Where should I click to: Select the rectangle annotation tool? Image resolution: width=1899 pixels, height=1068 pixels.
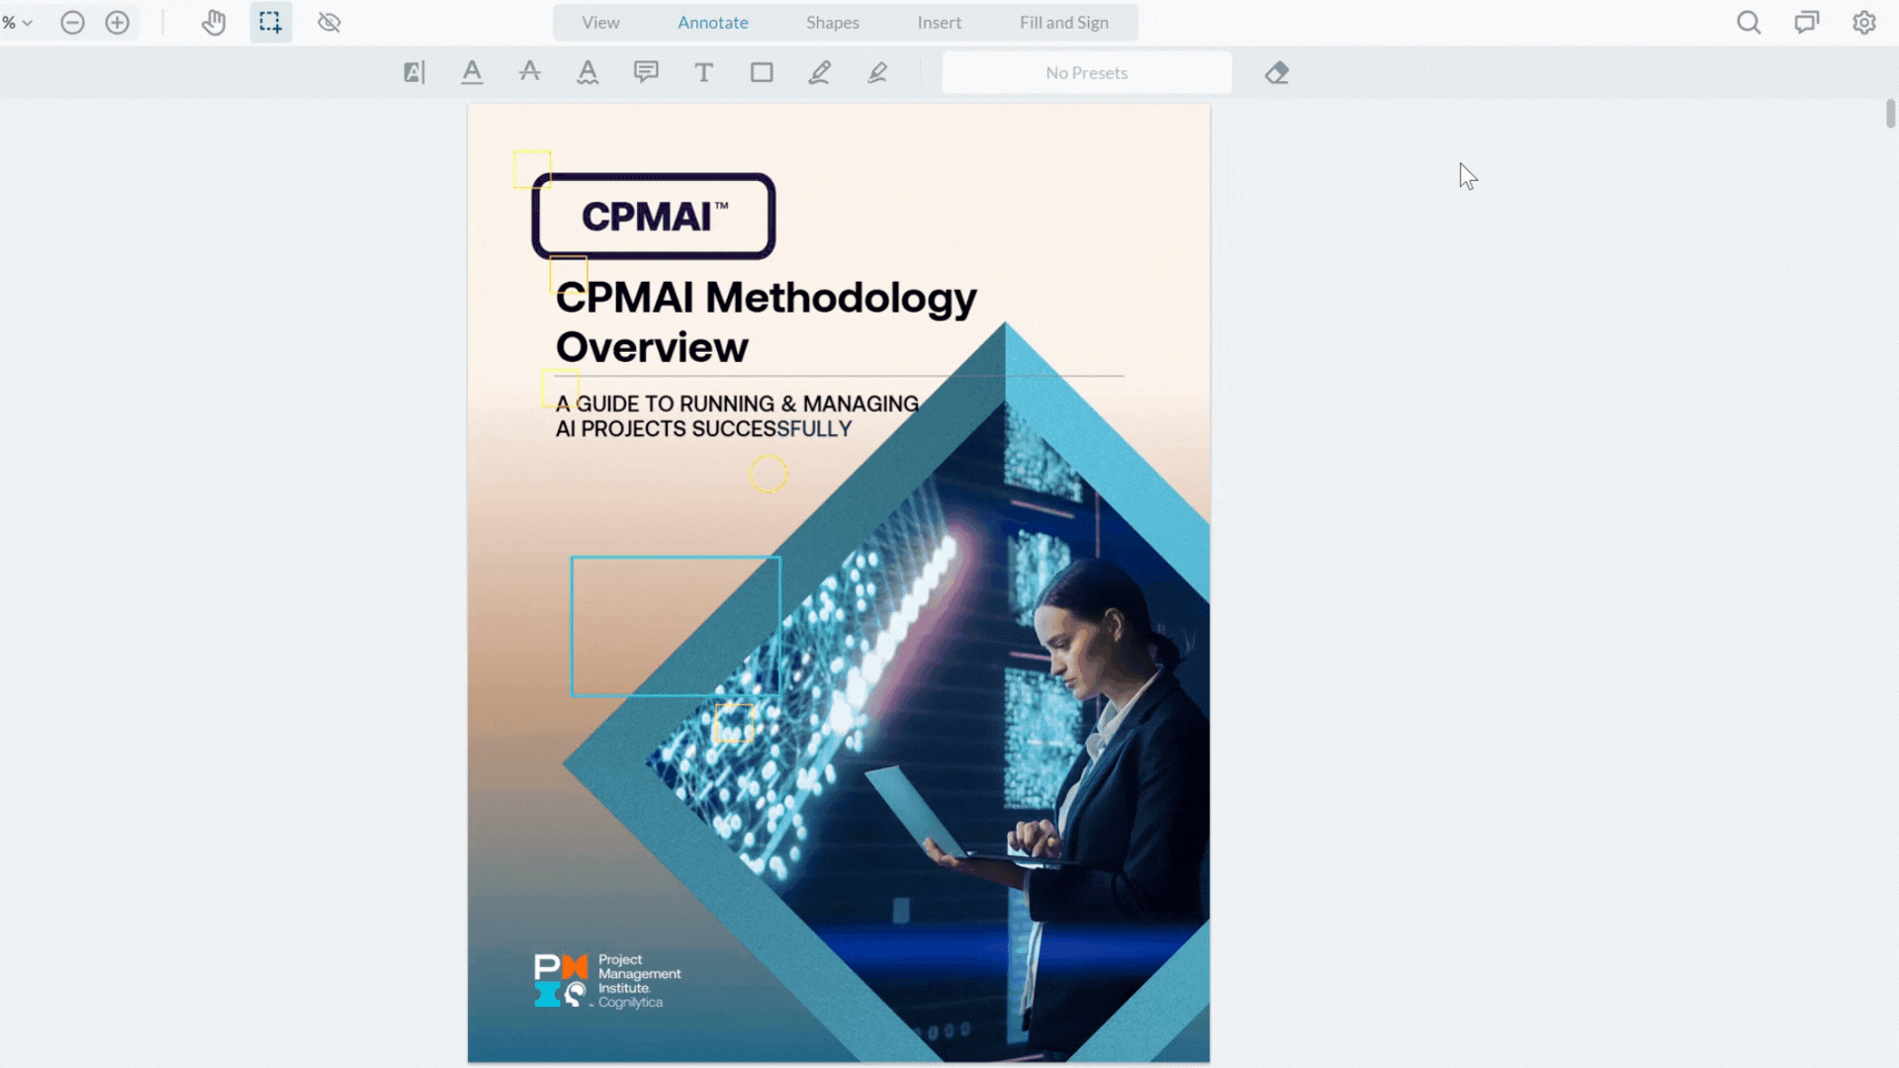coord(762,72)
